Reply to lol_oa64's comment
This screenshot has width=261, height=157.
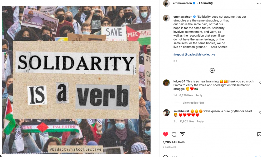pos(199,95)
